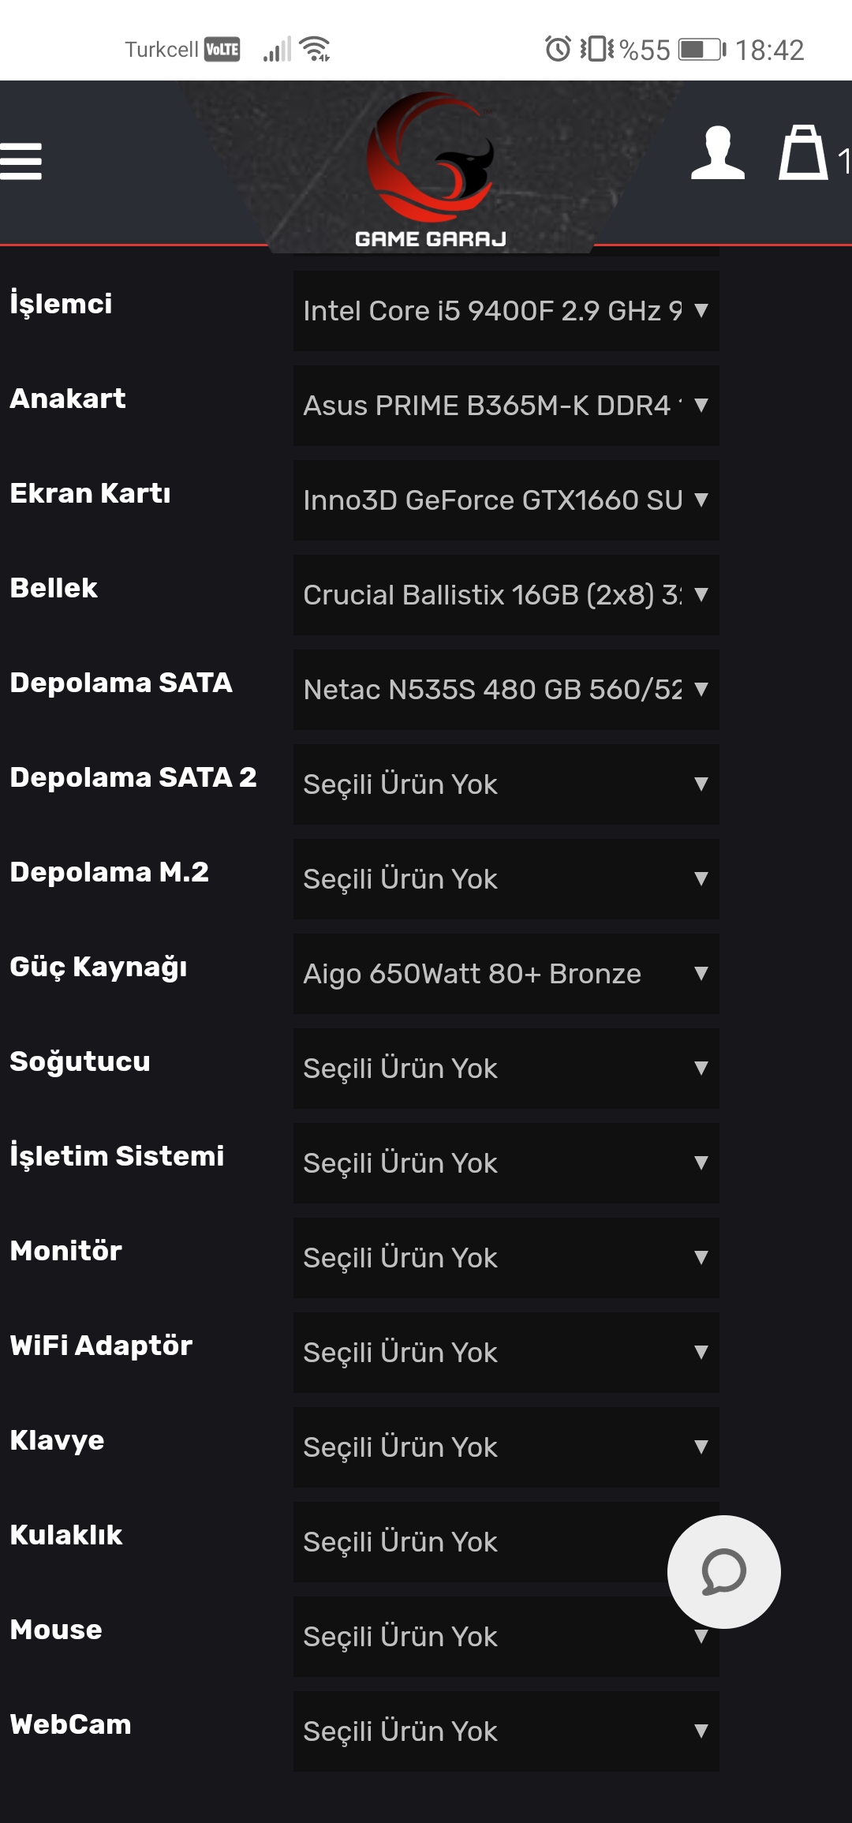The image size is (852, 1823).
Task: Open the İşlemci processor dropdown
Action: pyautogui.click(x=506, y=311)
